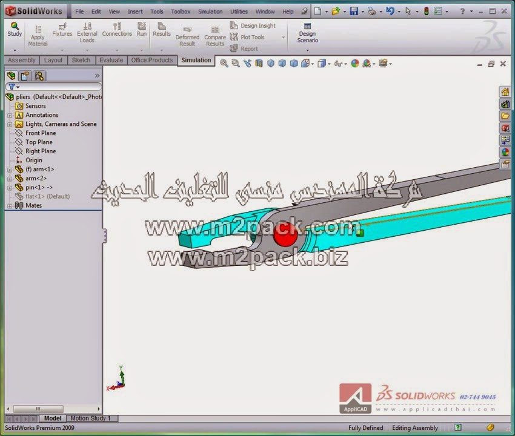Switch to the Sketch tab
The image size is (515, 436).
pos(81,60)
